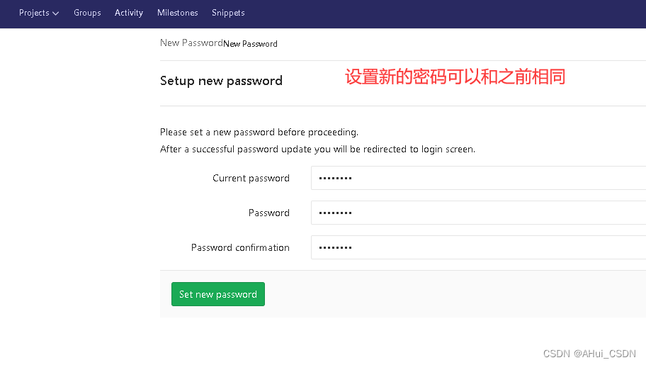Click the gray New Password breadcrumb

point(191,43)
